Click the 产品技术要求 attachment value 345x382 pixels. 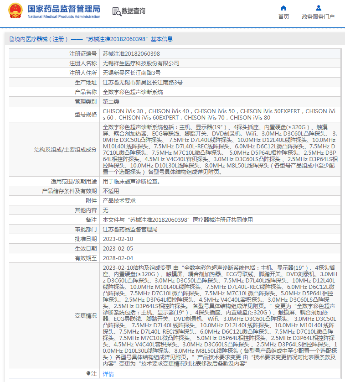[x=119, y=200]
